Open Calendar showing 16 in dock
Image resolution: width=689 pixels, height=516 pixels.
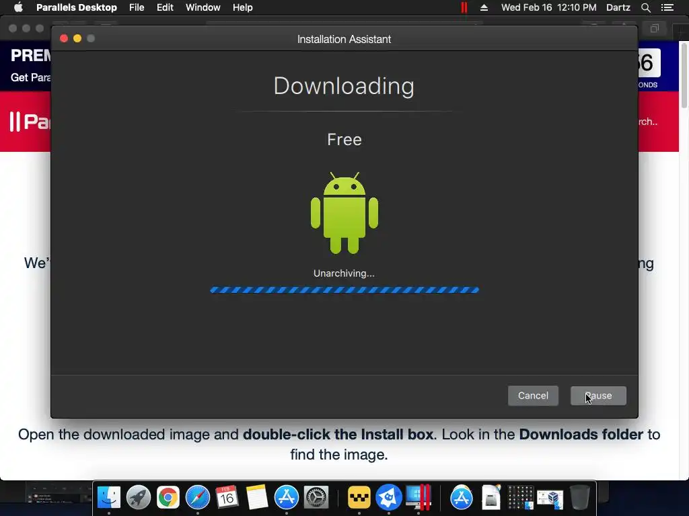coord(227,498)
